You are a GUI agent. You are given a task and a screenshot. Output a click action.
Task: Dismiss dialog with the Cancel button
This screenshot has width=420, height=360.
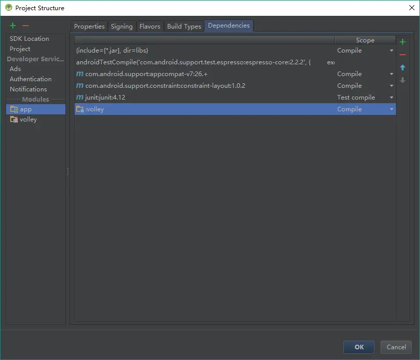(396, 347)
